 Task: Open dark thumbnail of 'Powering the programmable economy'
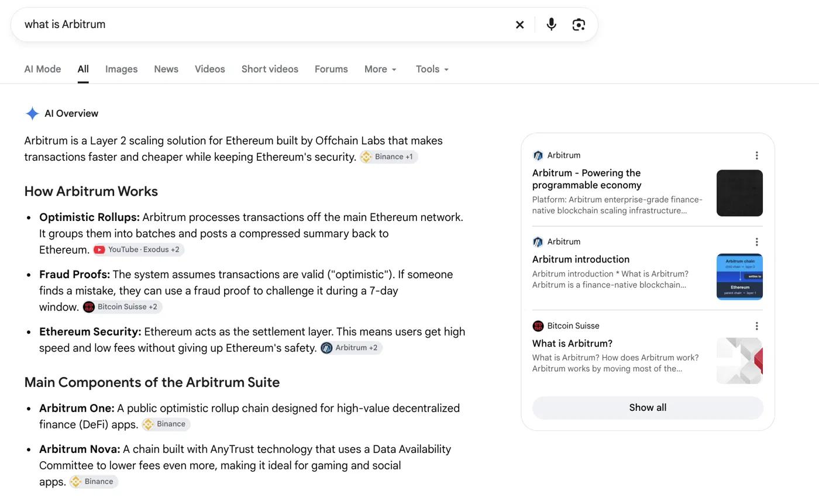pyautogui.click(x=739, y=193)
